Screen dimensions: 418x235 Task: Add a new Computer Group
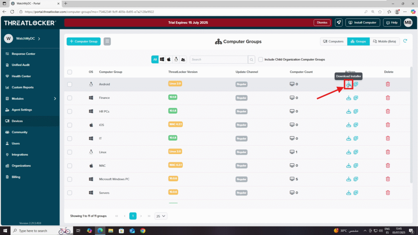click(83, 41)
